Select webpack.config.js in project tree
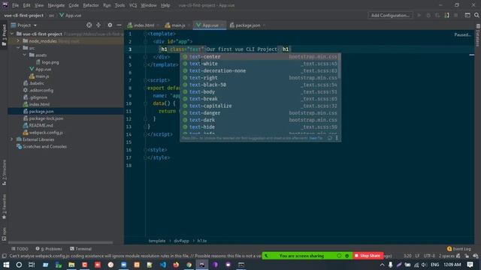Screen dimensions: 481x270 point(43,133)
